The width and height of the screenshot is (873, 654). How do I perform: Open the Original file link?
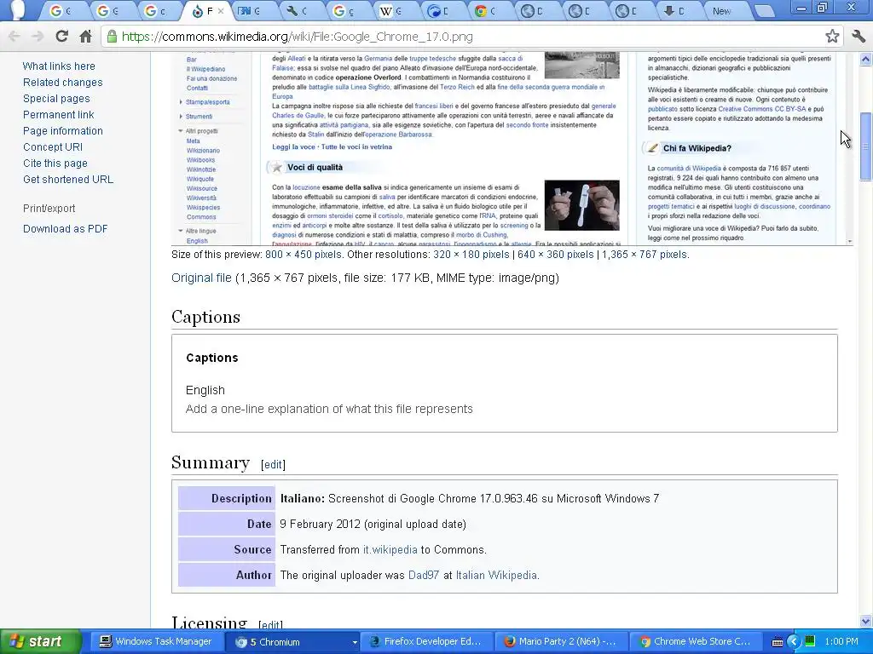click(x=201, y=278)
